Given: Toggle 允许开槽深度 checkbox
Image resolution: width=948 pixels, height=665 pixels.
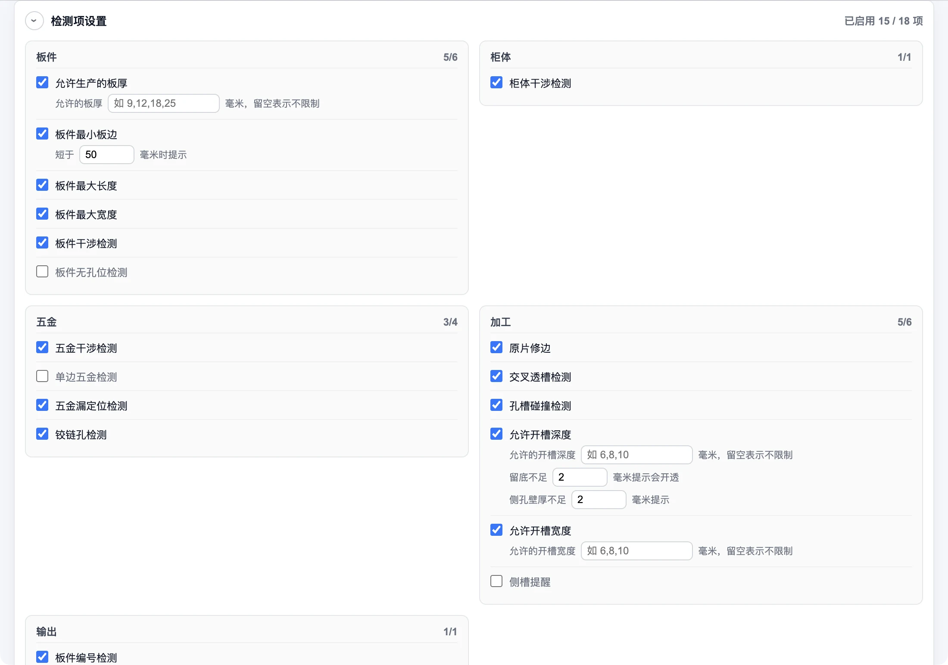Looking at the screenshot, I should pyautogui.click(x=496, y=434).
